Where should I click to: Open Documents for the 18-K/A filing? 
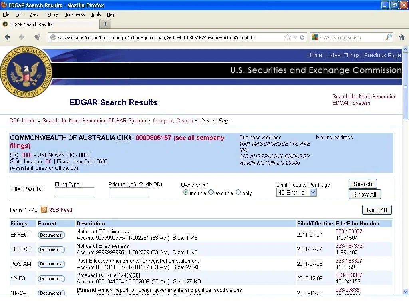[x=51, y=293]
